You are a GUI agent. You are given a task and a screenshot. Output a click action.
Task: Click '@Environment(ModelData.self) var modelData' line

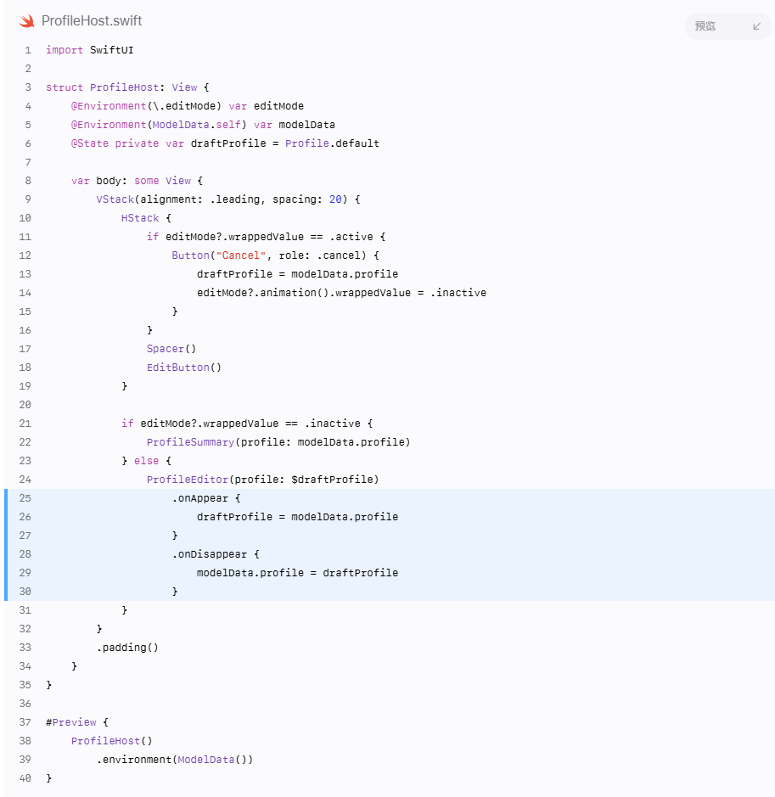pyautogui.click(x=203, y=125)
